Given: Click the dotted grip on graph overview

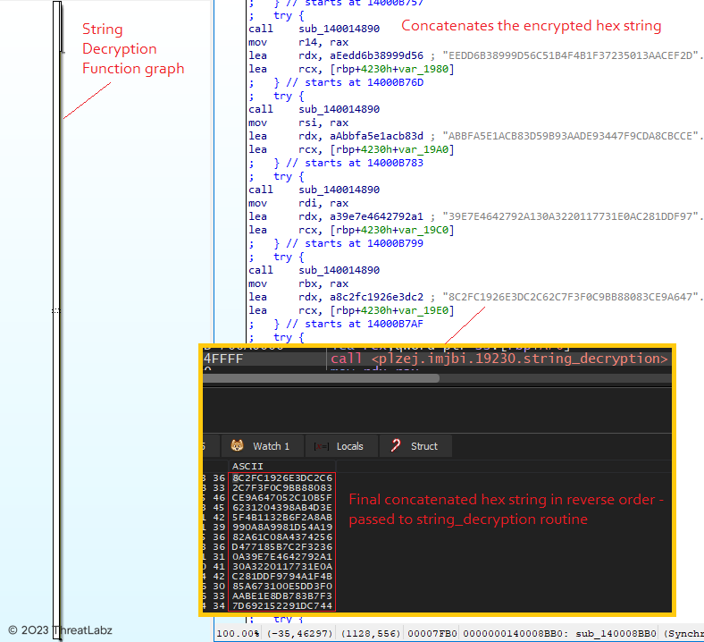Looking at the screenshot, I should [x=56, y=310].
